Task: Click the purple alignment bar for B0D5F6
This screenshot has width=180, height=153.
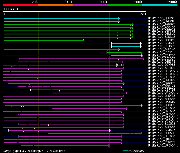Action: (x=94, y=134)
